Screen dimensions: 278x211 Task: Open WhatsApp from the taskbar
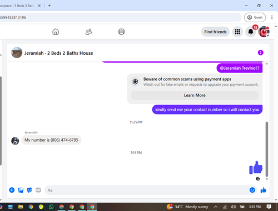(x=51, y=207)
